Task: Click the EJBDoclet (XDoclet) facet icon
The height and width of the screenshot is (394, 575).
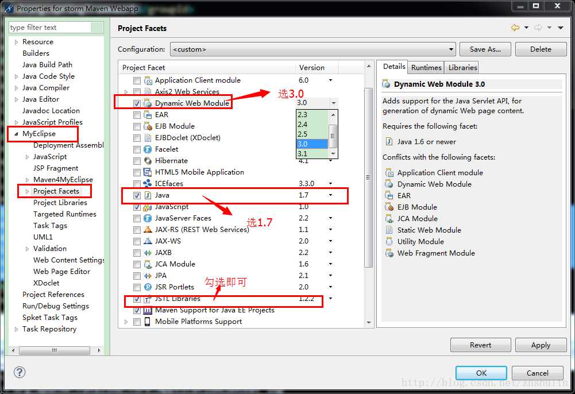Action: (148, 138)
